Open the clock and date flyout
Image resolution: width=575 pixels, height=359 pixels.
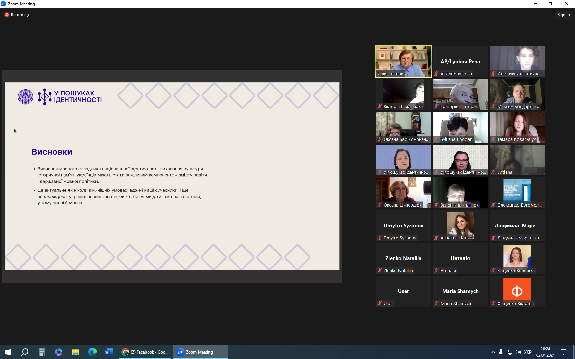[x=545, y=352]
